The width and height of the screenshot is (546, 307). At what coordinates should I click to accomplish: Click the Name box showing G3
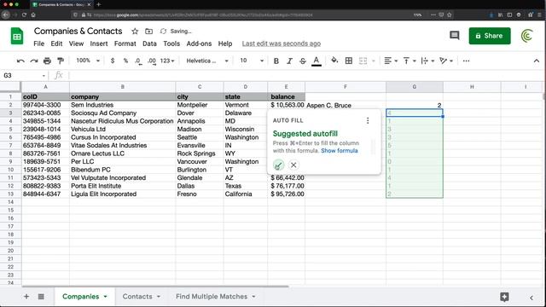coord(24,75)
